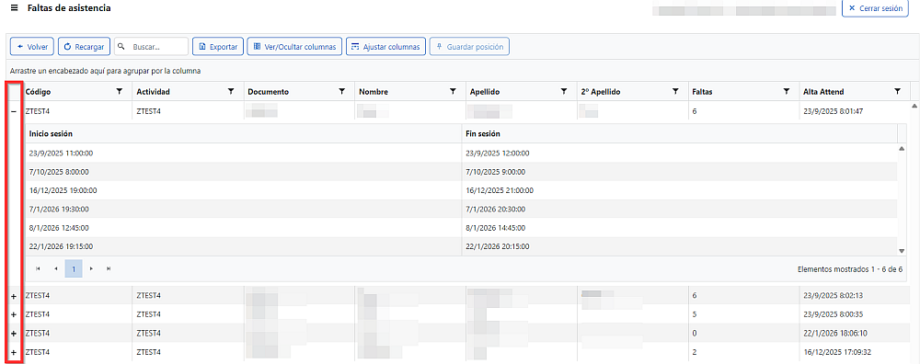
Task: Click Alta Attend 23/9/2025 8:01:47 cell
Action: point(855,110)
